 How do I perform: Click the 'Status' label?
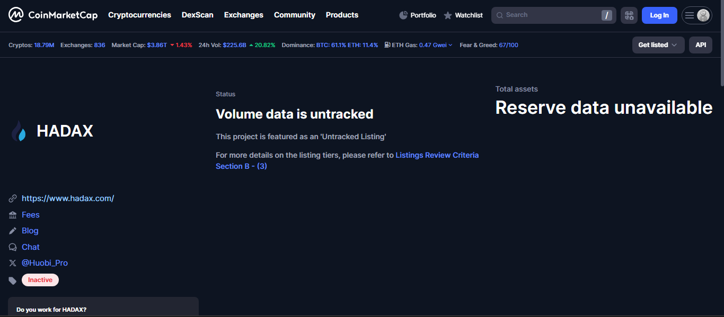pos(225,94)
